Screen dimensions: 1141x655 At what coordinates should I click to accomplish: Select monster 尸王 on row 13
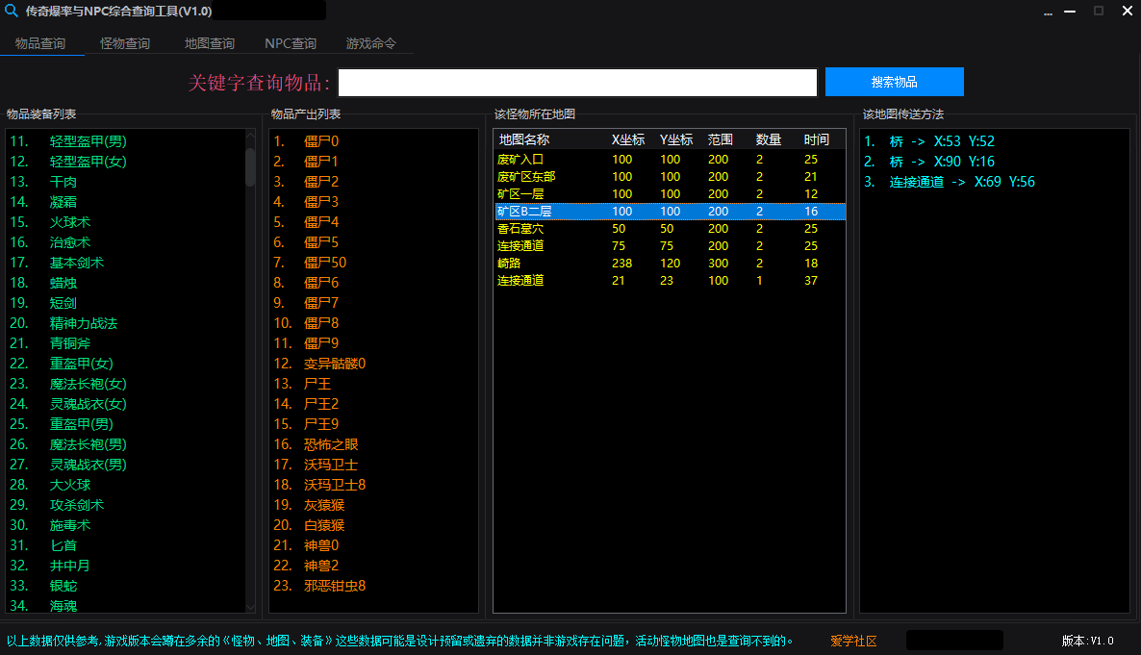pyautogui.click(x=317, y=384)
